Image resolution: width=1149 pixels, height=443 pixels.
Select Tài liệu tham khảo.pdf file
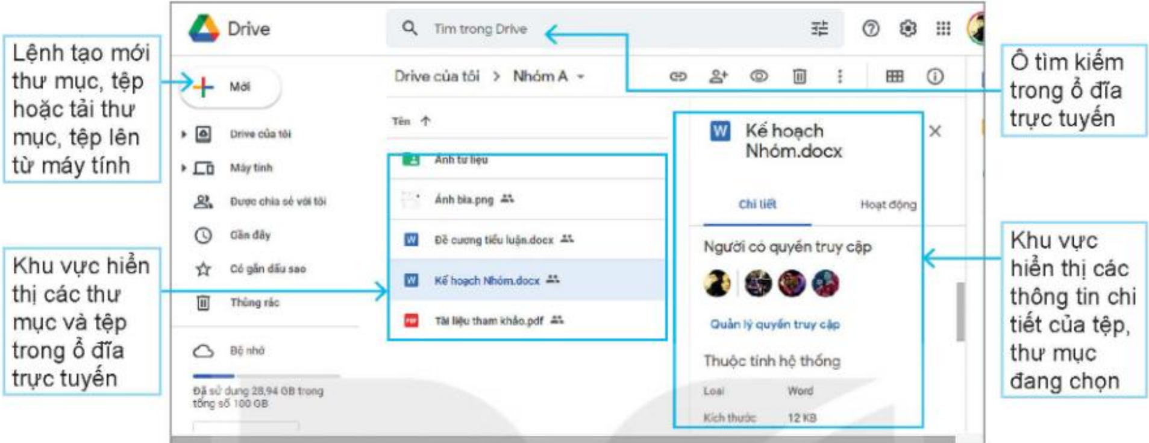tap(527, 321)
